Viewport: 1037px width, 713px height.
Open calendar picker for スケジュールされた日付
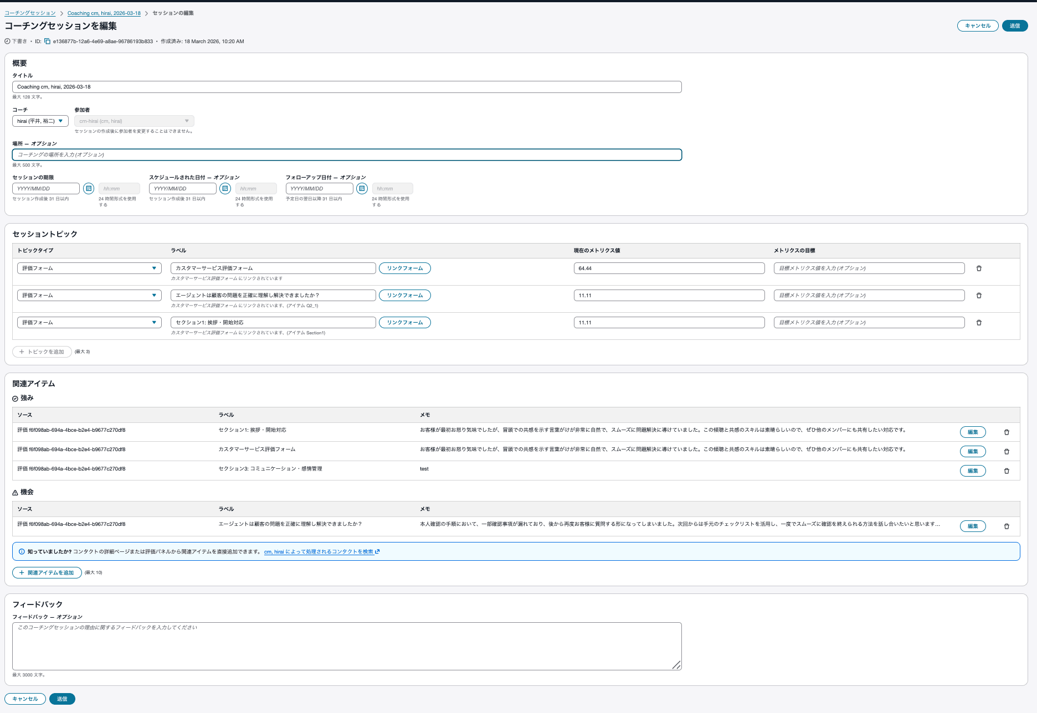click(x=225, y=189)
